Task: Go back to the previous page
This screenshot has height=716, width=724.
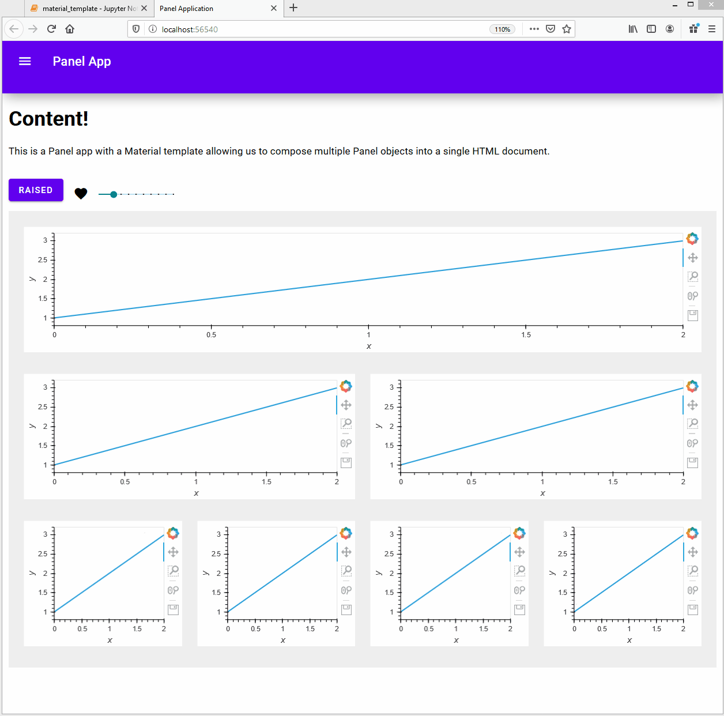Action: point(14,29)
